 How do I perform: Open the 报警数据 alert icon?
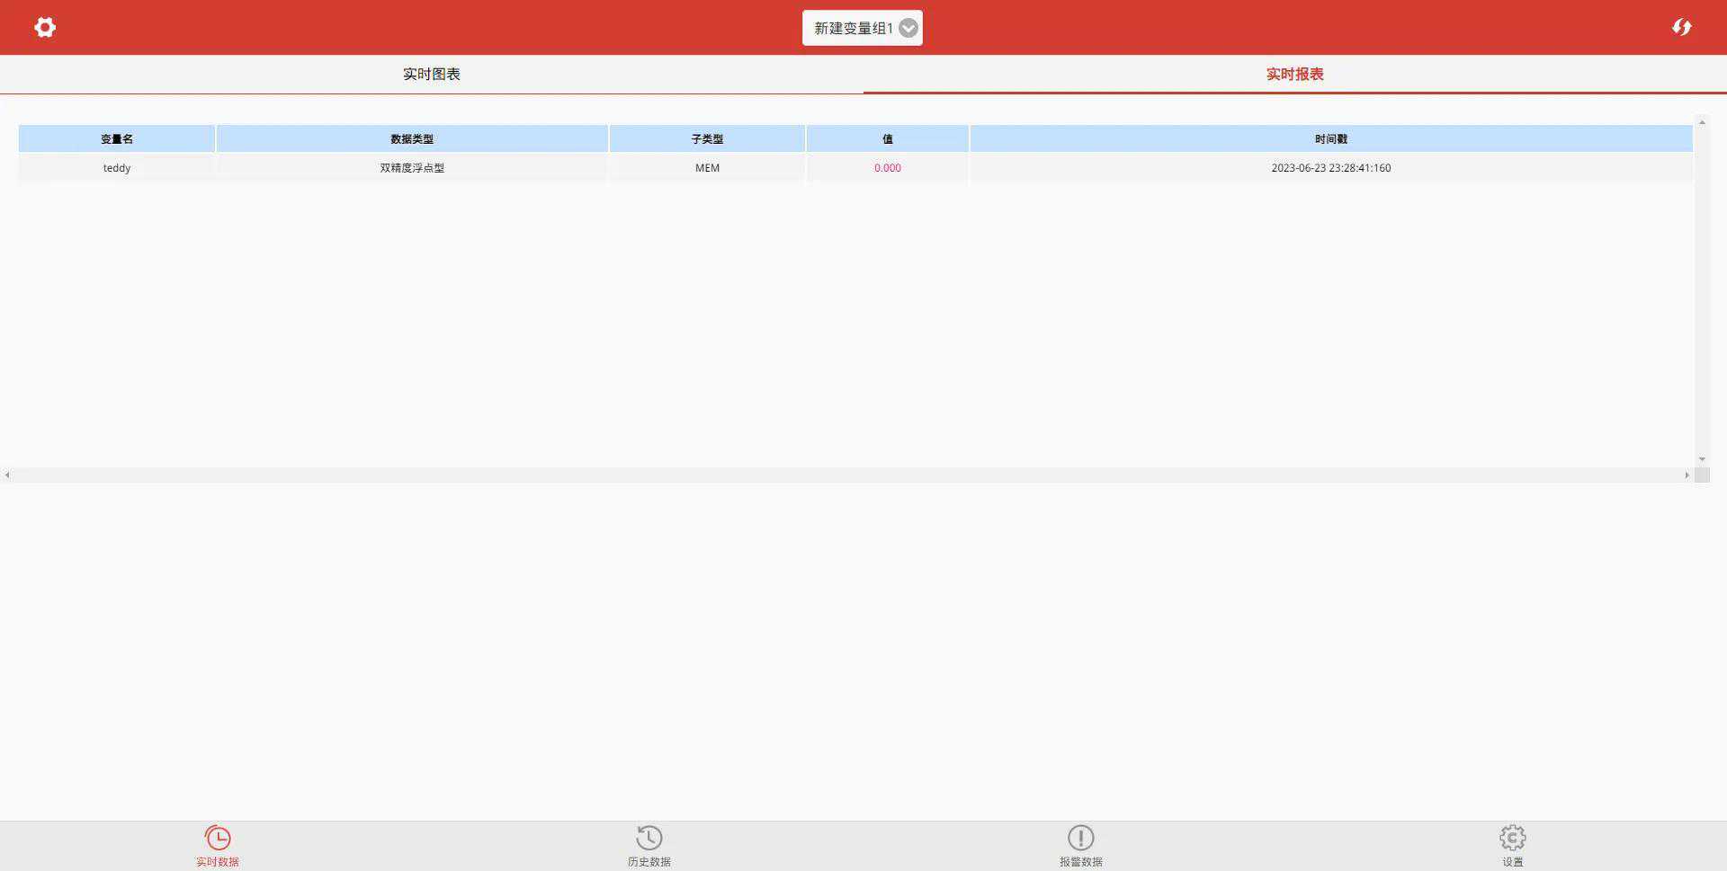[1080, 839]
